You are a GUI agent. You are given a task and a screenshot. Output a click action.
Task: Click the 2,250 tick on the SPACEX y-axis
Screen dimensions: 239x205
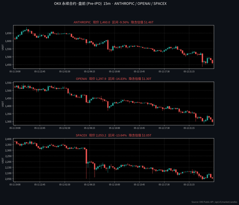coord(8,156)
